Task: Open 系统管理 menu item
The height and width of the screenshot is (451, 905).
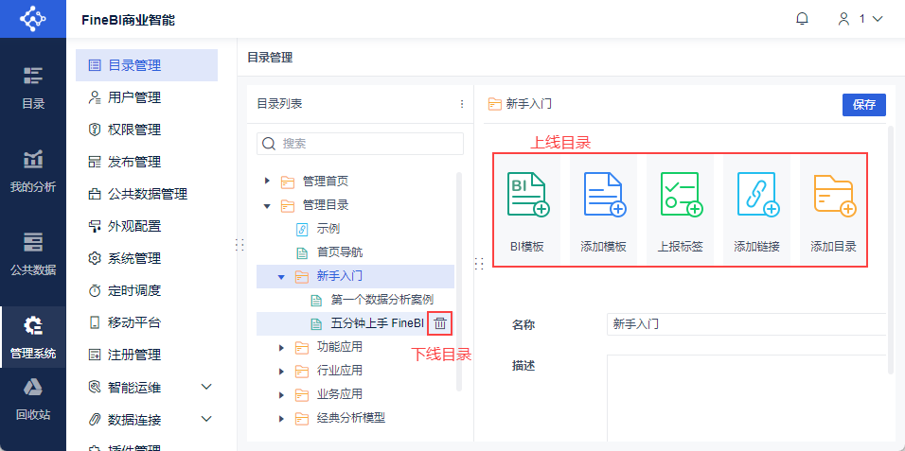Action: click(147, 258)
